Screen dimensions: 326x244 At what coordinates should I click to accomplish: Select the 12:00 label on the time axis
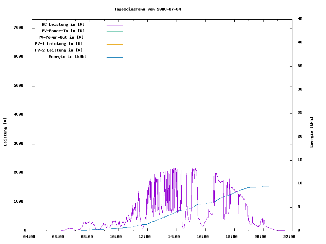click(145, 237)
